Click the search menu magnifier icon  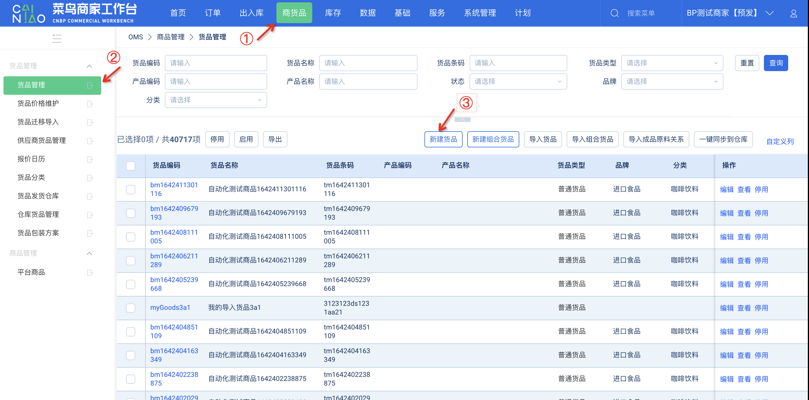tap(614, 13)
